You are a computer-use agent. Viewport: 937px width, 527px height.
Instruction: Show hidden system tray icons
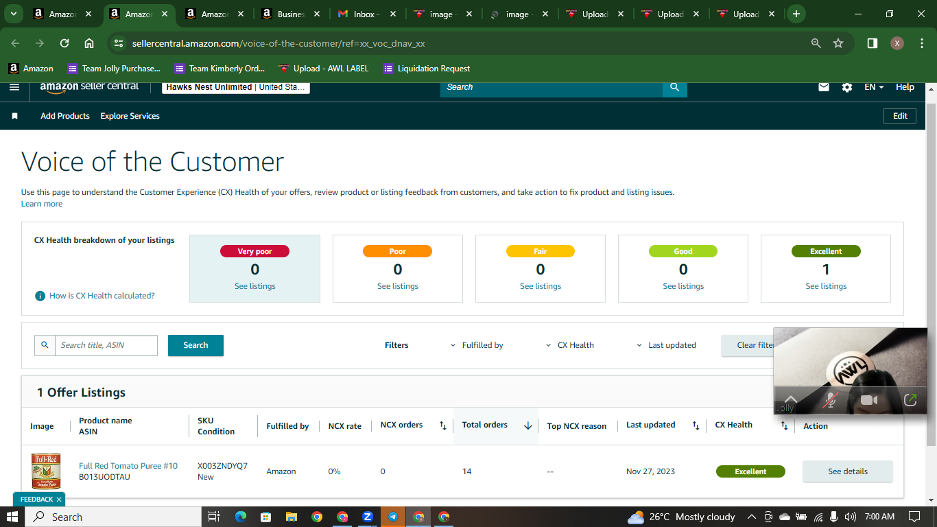pyautogui.click(x=752, y=517)
